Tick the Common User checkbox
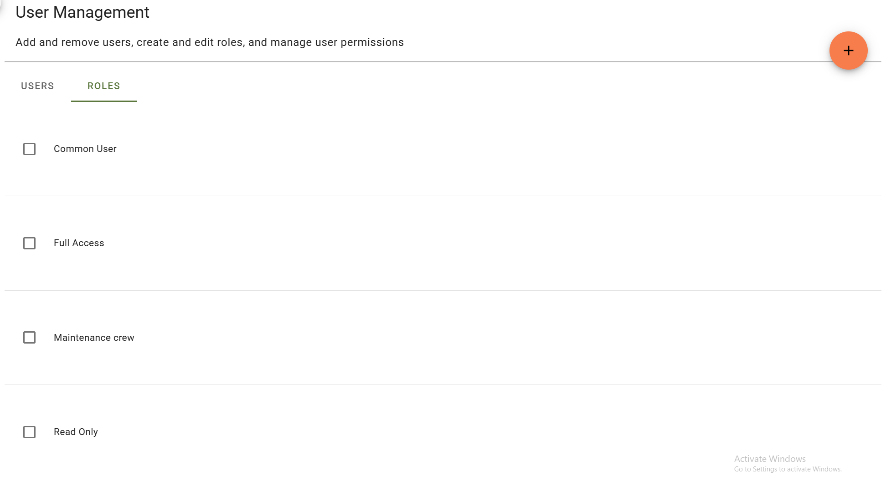This screenshot has height=486, width=886. click(x=30, y=149)
